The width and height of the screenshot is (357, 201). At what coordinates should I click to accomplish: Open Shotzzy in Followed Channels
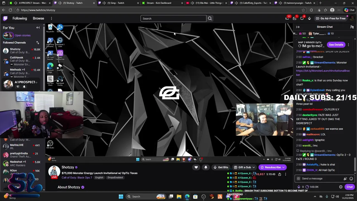point(22,51)
